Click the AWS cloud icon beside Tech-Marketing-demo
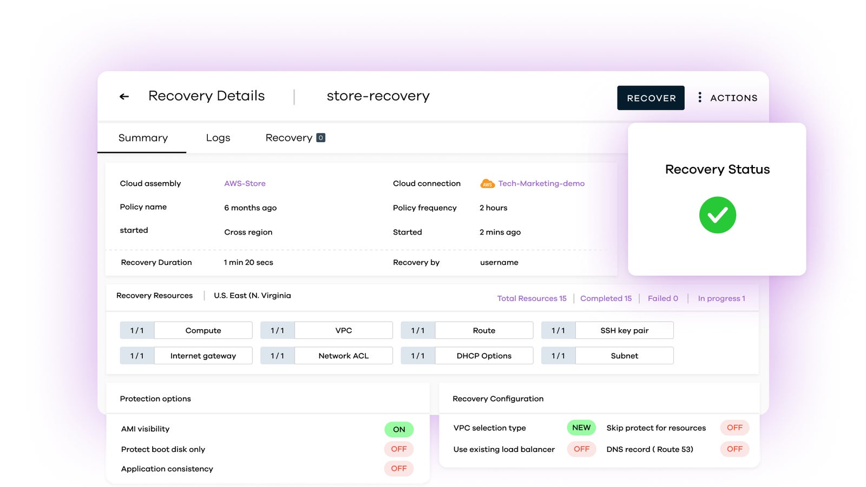Screen dimensions: 866x487 coord(487,184)
